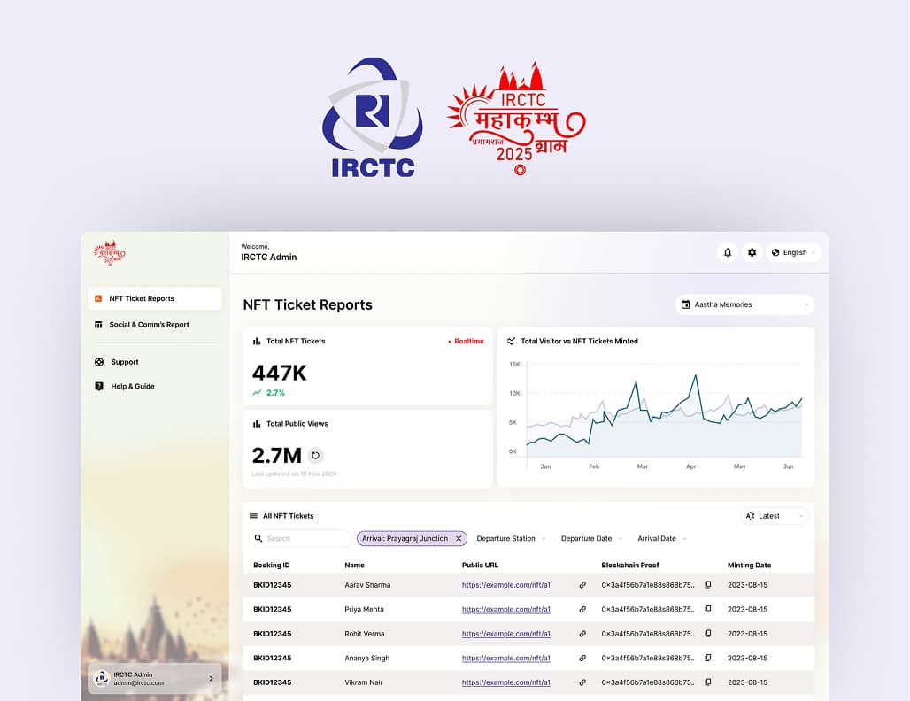Open the Departure Station filter dropdown

[x=511, y=538]
